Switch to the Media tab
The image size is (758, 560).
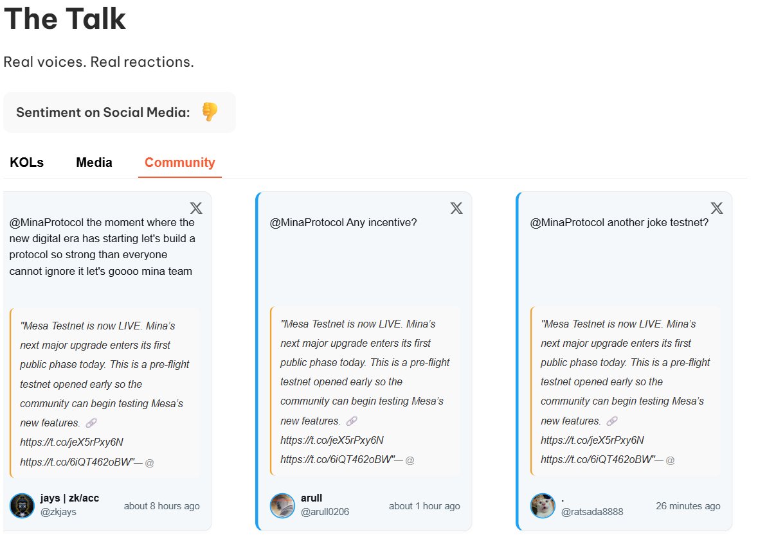[x=94, y=162]
